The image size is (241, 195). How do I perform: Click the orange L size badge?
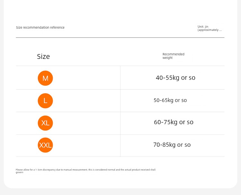click(45, 101)
